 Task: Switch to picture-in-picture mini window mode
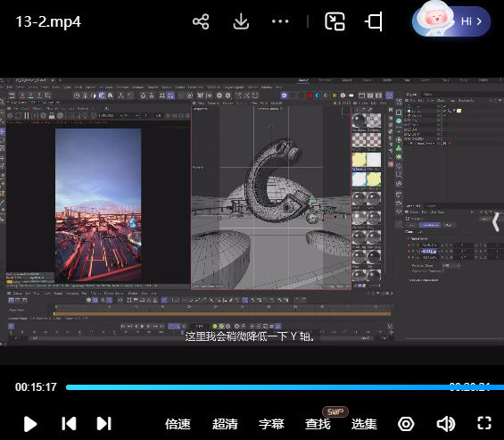click(x=335, y=21)
